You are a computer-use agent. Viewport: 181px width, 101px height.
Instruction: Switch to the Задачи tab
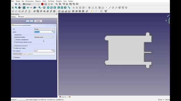pyautogui.click(x=21, y=17)
